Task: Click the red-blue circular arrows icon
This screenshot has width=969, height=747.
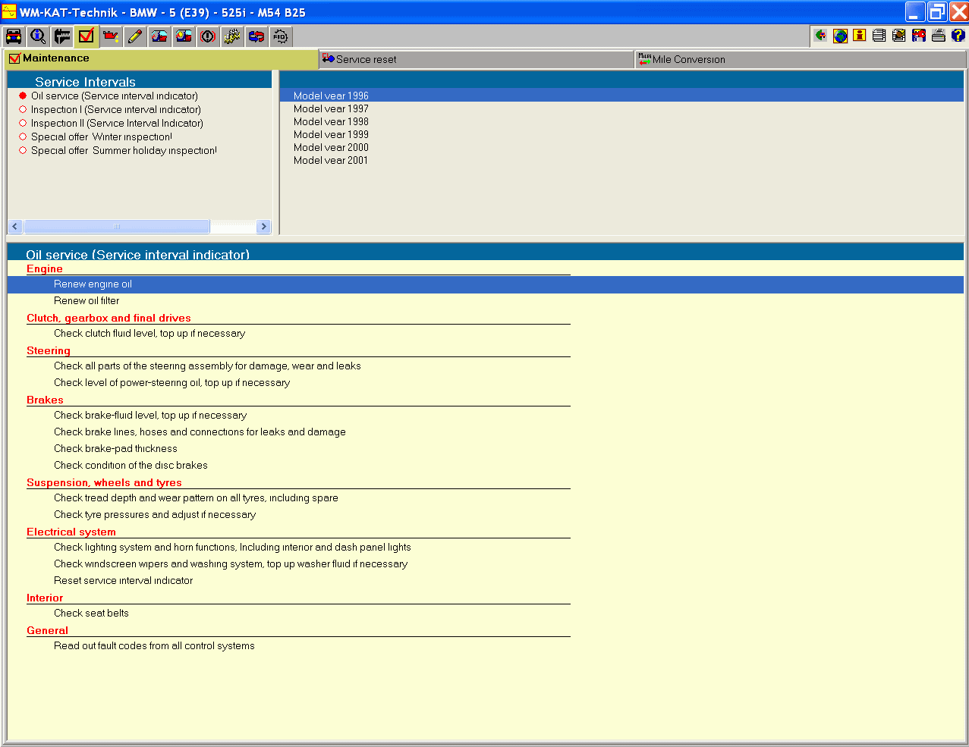Action: [256, 36]
